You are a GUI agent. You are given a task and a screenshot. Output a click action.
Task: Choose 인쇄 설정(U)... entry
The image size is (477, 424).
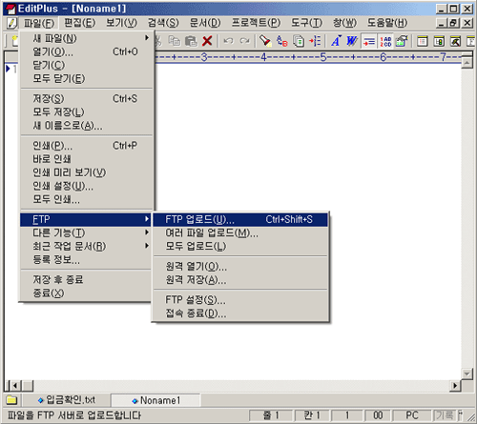pyautogui.click(x=87, y=186)
